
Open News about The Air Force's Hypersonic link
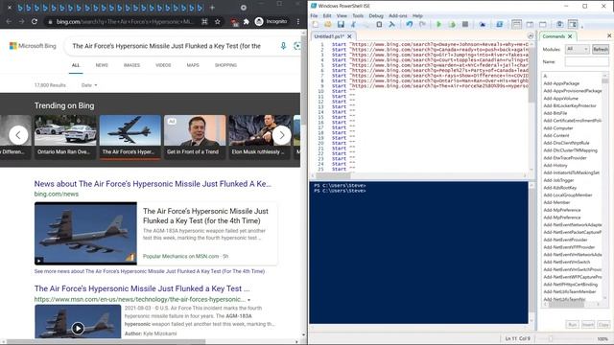pyautogui.click(x=153, y=184)
